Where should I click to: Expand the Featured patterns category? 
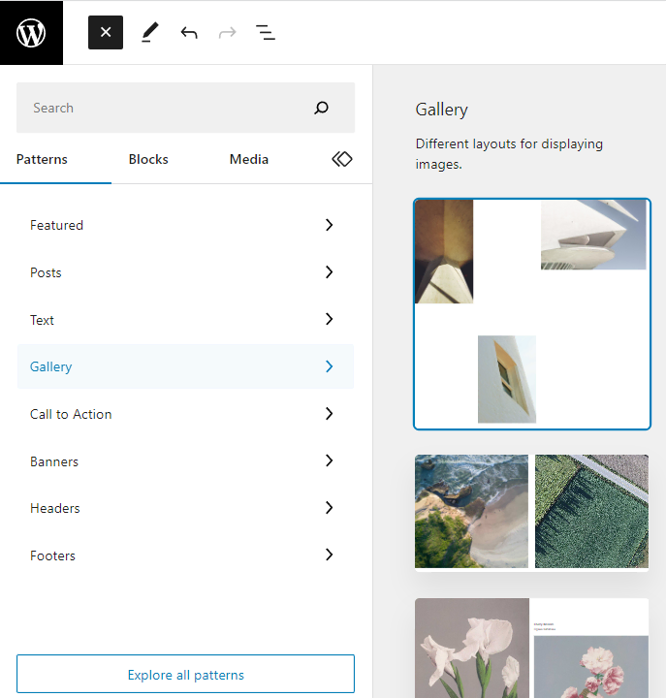tap(185, 225)
